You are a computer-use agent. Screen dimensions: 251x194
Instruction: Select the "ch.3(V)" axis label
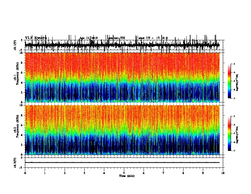tap(15, 163)
